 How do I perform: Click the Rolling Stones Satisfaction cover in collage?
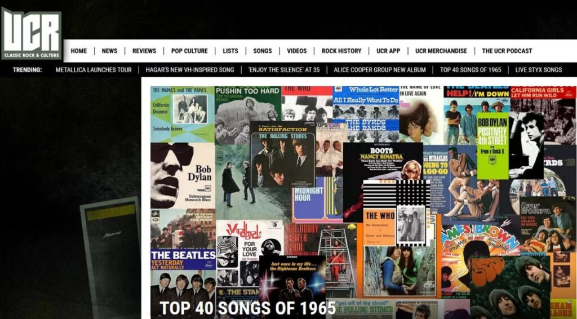283,154
